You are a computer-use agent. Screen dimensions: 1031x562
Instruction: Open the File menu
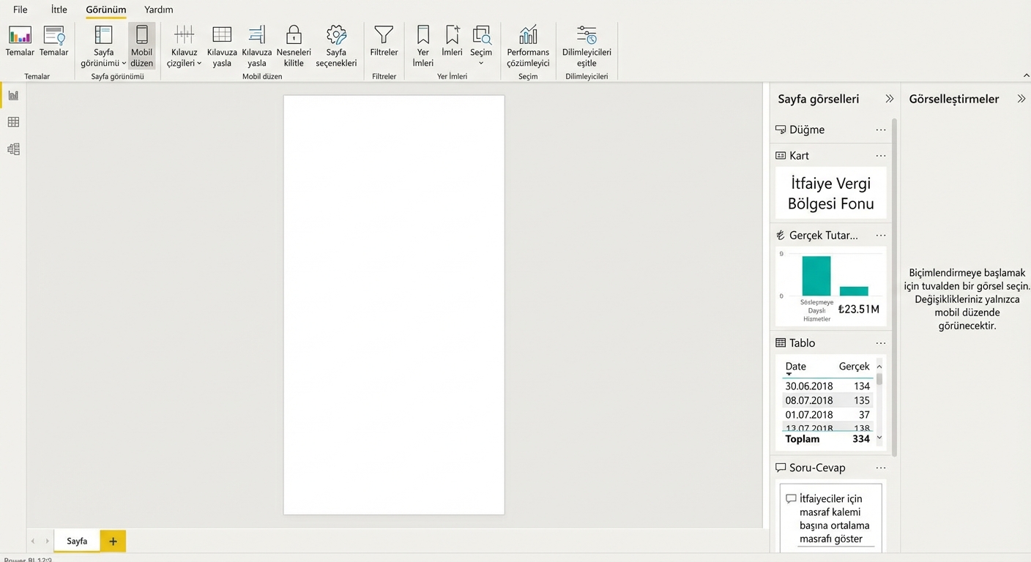pos(20,10)
